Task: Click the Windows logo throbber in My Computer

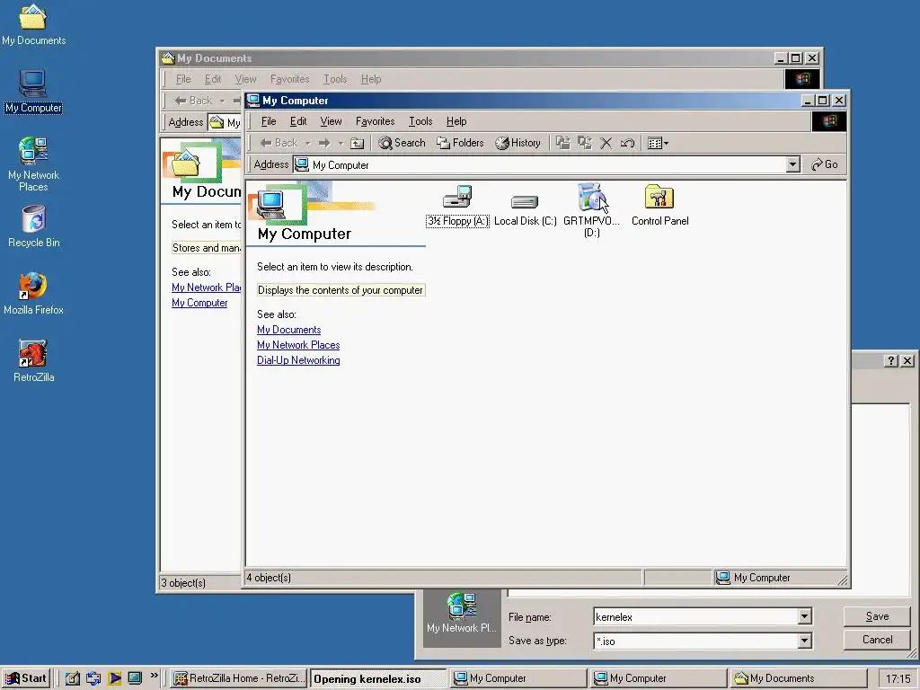Action: point(829,121)
